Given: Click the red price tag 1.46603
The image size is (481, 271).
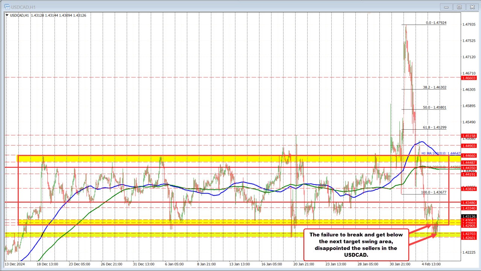Looking at the screenshot, I should [x=469, y=78].
